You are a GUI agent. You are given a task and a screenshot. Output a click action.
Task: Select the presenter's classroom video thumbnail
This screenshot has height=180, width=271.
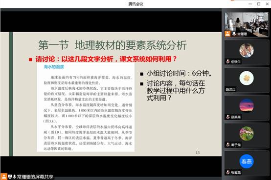247,24
